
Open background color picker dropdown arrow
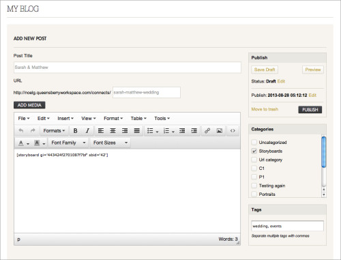coord(44,144)
